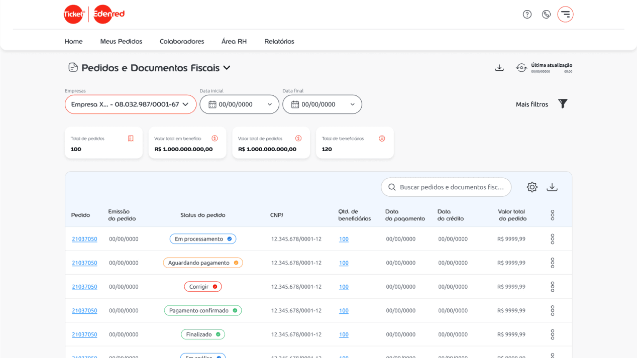Open the red-circled hamburger menu
This screenshot has width=637, height=358.
click(x=565, y=14)
